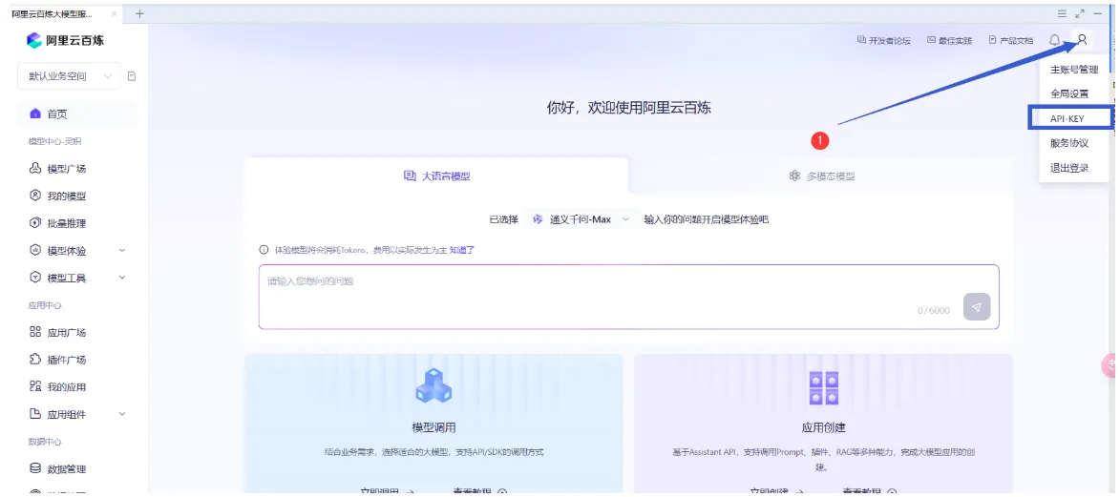Open a new browser tab with plus
The image size is (1120, 497).
pos(139,13)
